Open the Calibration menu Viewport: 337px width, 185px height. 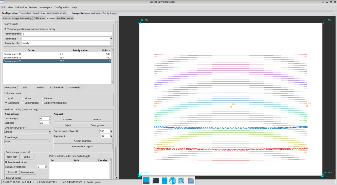(x=21, y=7)
